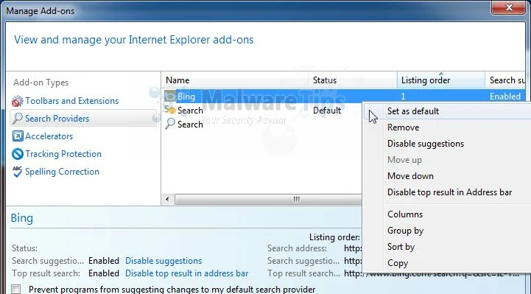Click the 'Default' status cell

pyautogui.click(x=327, y=111)
